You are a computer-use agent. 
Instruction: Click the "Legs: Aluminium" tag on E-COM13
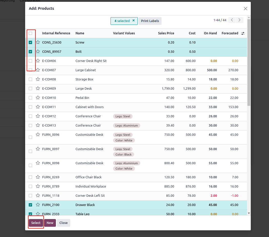point(127,126)
